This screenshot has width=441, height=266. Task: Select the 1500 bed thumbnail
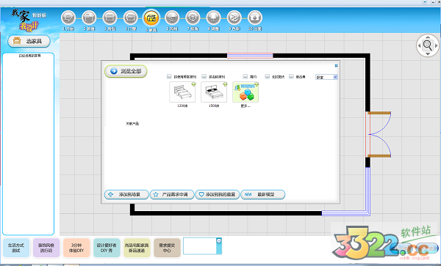[x=214, y=92]
